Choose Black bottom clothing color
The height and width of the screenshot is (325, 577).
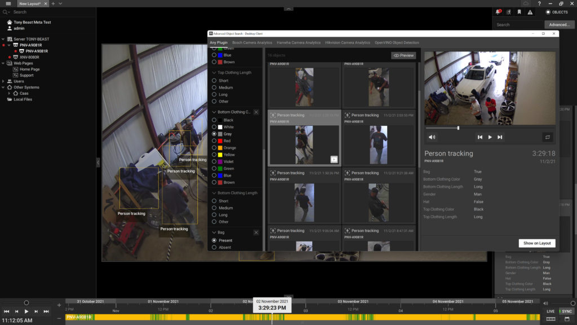click(214, 120)
